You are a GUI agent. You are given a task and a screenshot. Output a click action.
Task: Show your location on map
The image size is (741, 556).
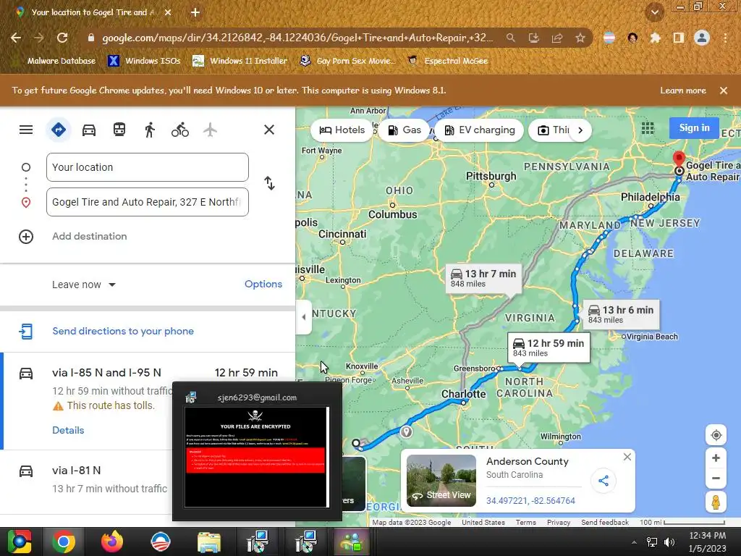pos(716,435)
